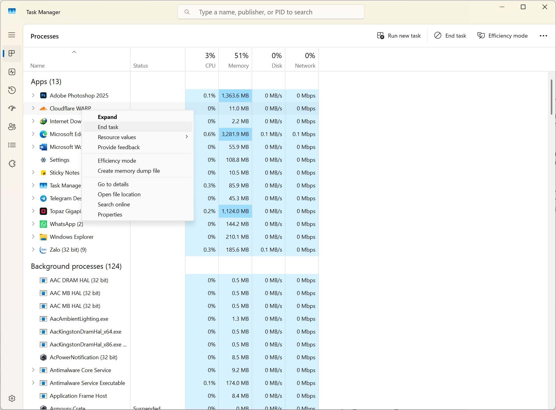The height and width of the screenshot is (410, 556).
Task: Select the Users panel icon
Action: pos(12,127)
